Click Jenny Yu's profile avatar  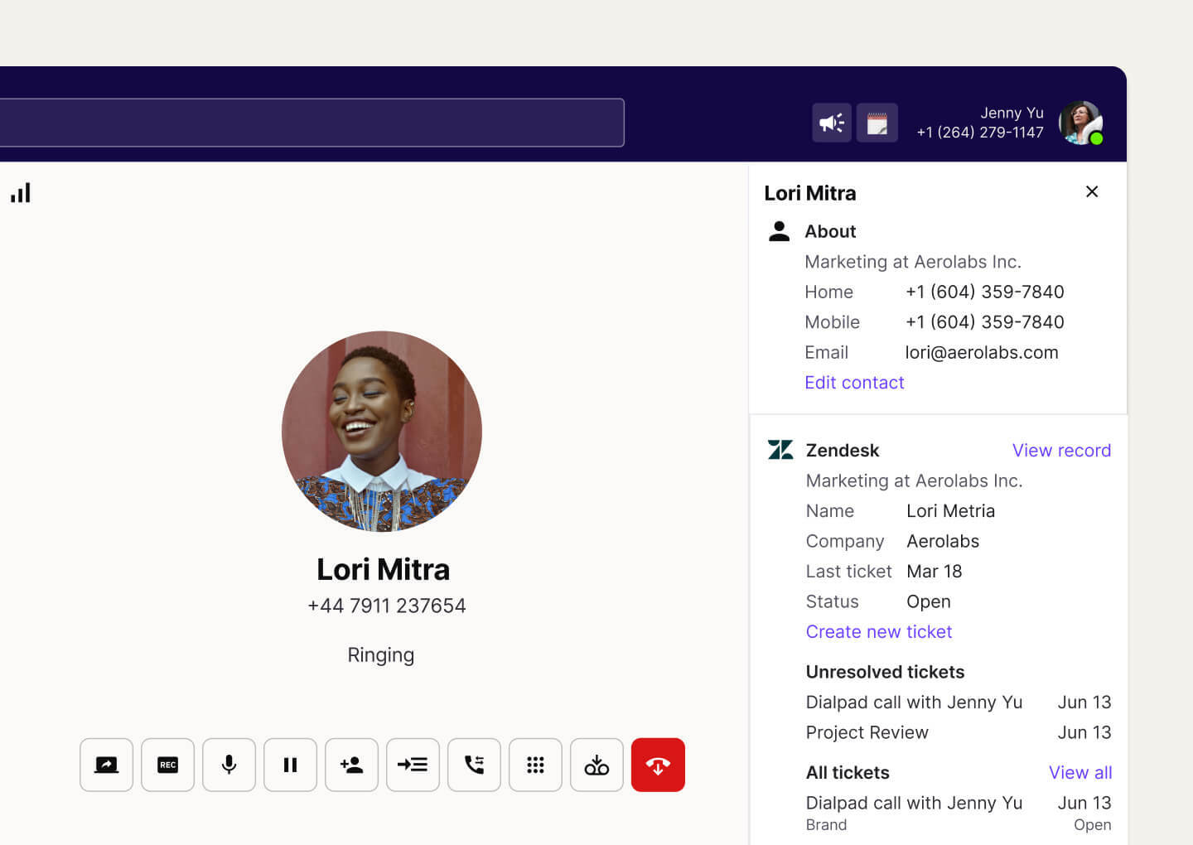pyautogui.click(x=1080, y=123)
